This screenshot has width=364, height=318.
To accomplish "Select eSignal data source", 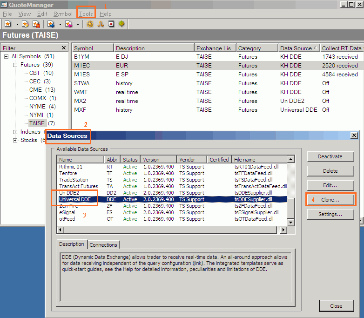I will [172, 212].
